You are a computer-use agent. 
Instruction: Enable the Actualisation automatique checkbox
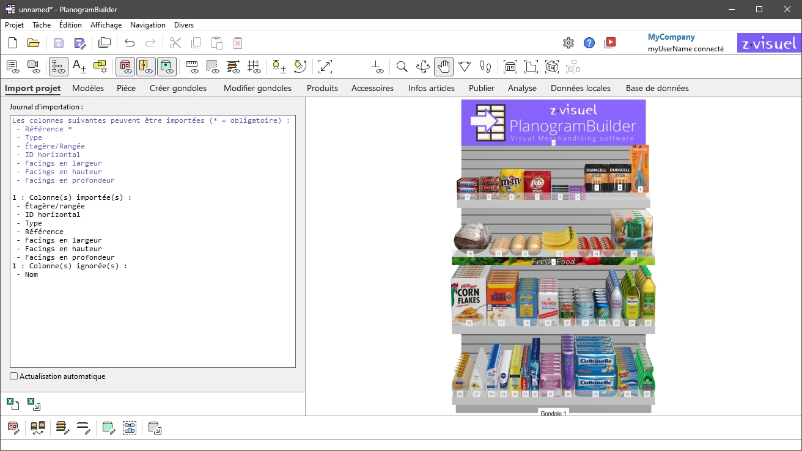click(x=14, y=376)
